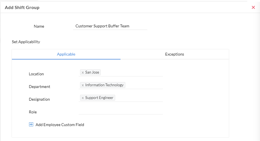Close the Add Shift Group dialog
This screenshot has height=141, width=260.
pyautogui.click(x=253, y=7)
